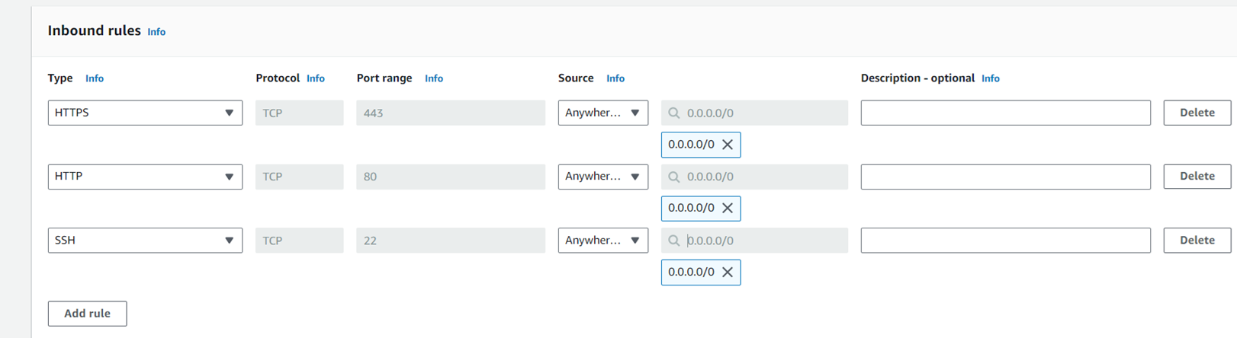Open Info link beside Port range

pos(434,78)
